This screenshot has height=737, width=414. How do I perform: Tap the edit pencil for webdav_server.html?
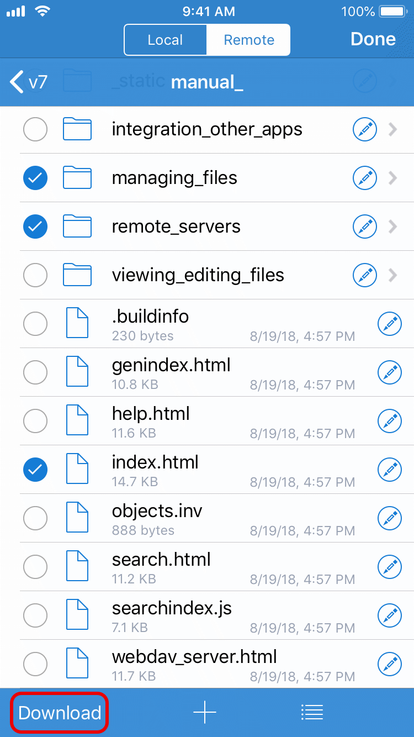[389, 665]
